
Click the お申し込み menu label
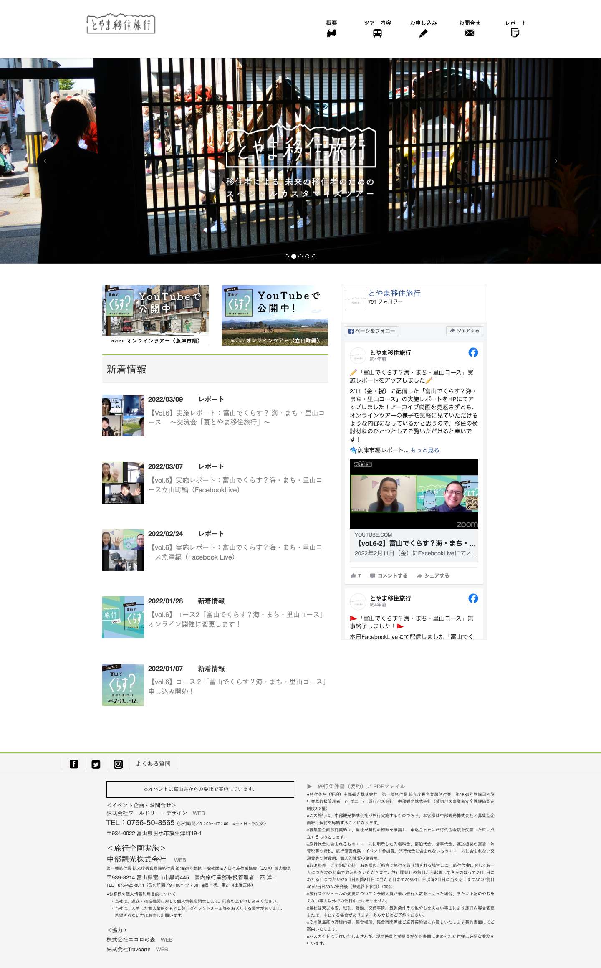coord(423,23)
